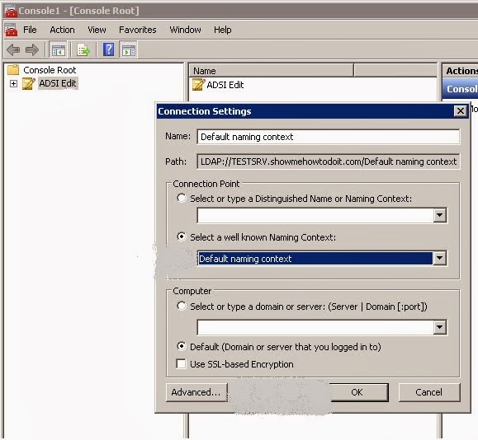Screen dimensions: 478x440
Task: Click the Console Root folder icon
Action: pos(13,70)
